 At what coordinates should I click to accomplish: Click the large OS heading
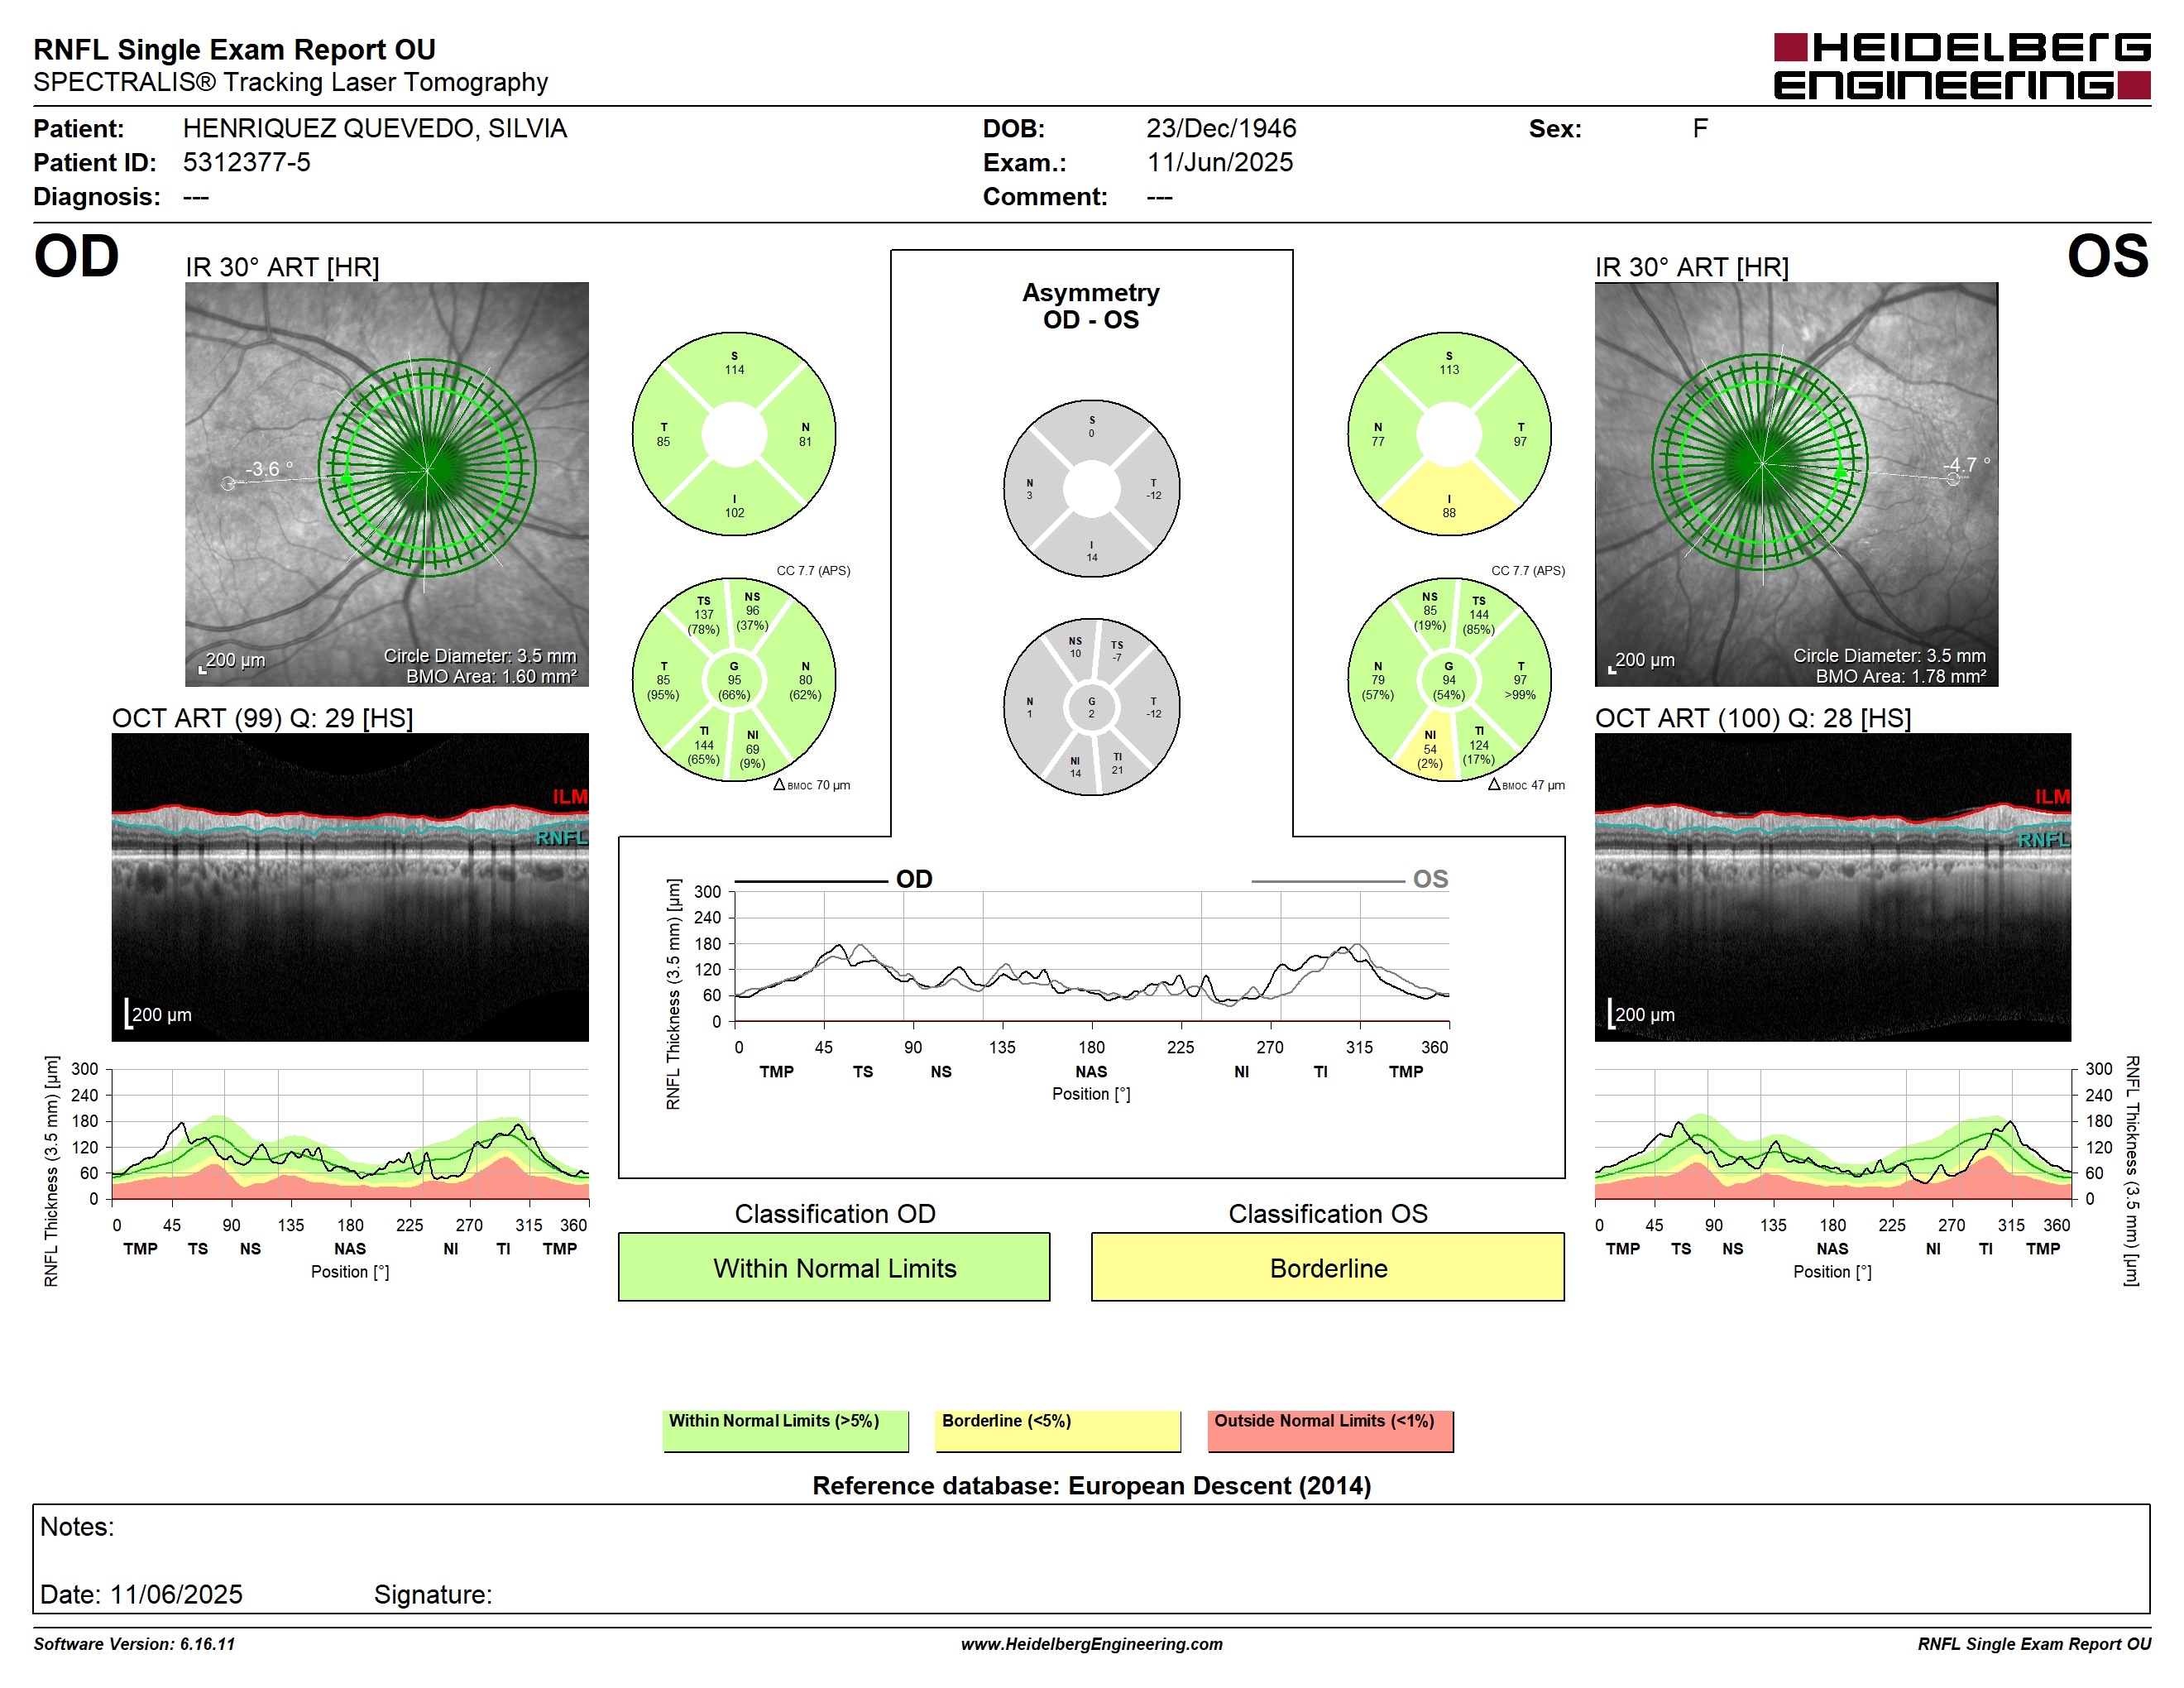click(x=2107, y=256)
